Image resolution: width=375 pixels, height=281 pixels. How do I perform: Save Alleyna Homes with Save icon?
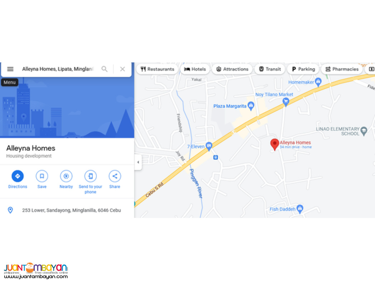point(42,176)
